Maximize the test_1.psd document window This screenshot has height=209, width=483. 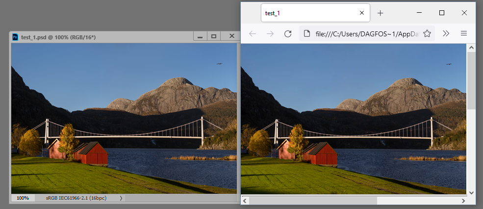214,36
